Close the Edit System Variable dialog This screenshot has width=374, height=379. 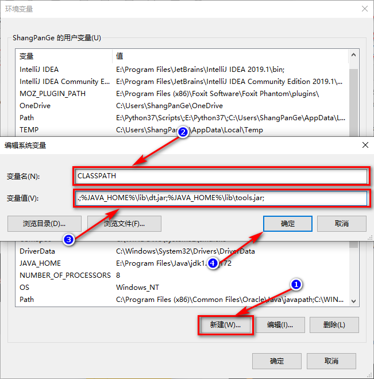(365, 145)
